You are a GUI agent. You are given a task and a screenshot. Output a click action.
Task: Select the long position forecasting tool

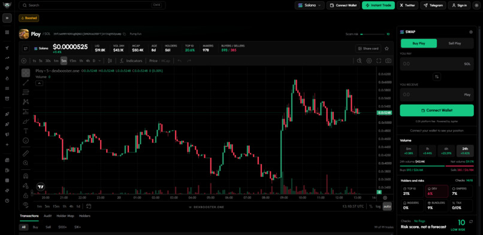(26, 111)
